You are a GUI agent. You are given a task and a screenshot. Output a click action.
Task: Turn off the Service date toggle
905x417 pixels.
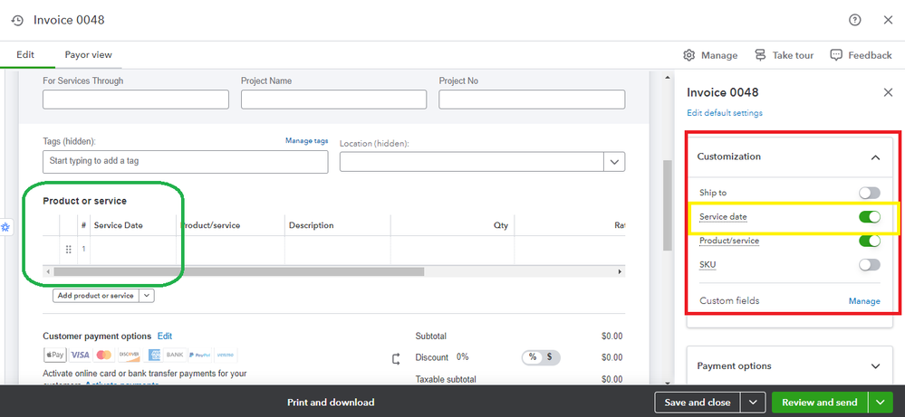pos(870,217)
